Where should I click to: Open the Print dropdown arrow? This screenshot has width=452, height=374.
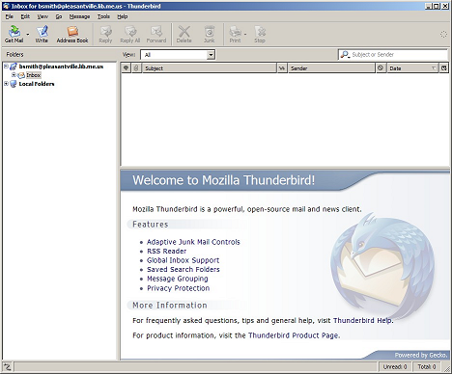point(245,34)
